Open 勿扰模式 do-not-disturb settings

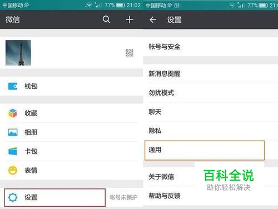(211, 93)
